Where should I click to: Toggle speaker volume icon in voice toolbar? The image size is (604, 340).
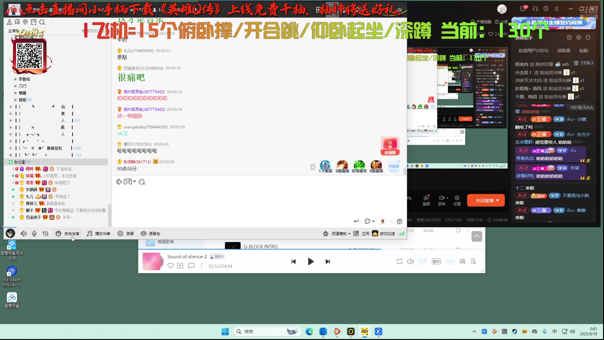point(24,234)
